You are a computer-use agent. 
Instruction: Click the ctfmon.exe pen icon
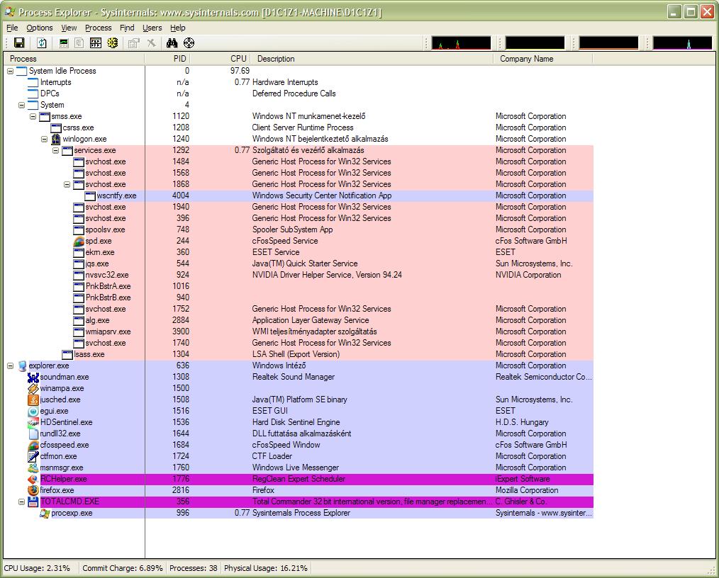coord(33,456)
